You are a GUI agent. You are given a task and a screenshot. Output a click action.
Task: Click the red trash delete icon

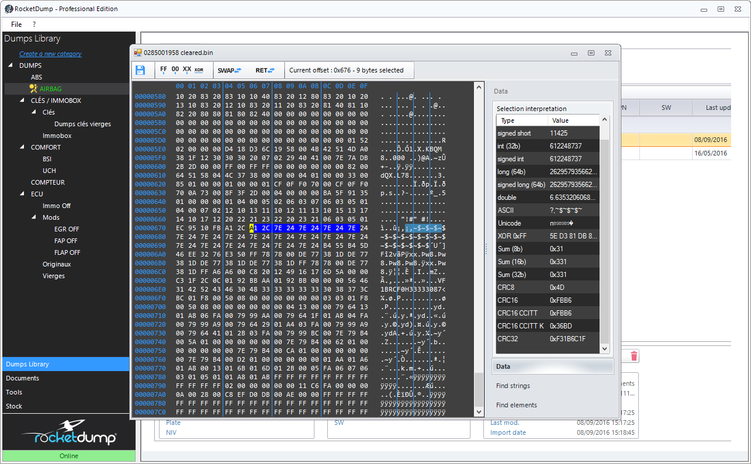[x=634, y=356]
